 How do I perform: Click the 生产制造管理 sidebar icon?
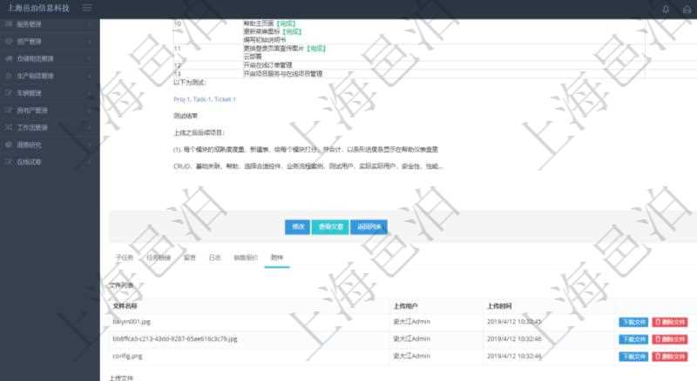pyautogui.click(x=9, y=76)
